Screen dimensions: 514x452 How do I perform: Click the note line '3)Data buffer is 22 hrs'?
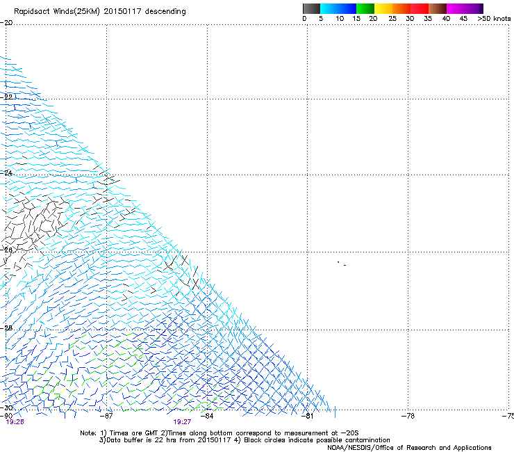(244, 440)
